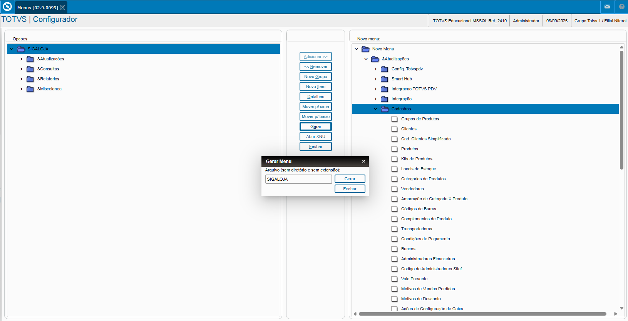Tick the Cad. Clientes Simplificado checkbox

[394, 139]
